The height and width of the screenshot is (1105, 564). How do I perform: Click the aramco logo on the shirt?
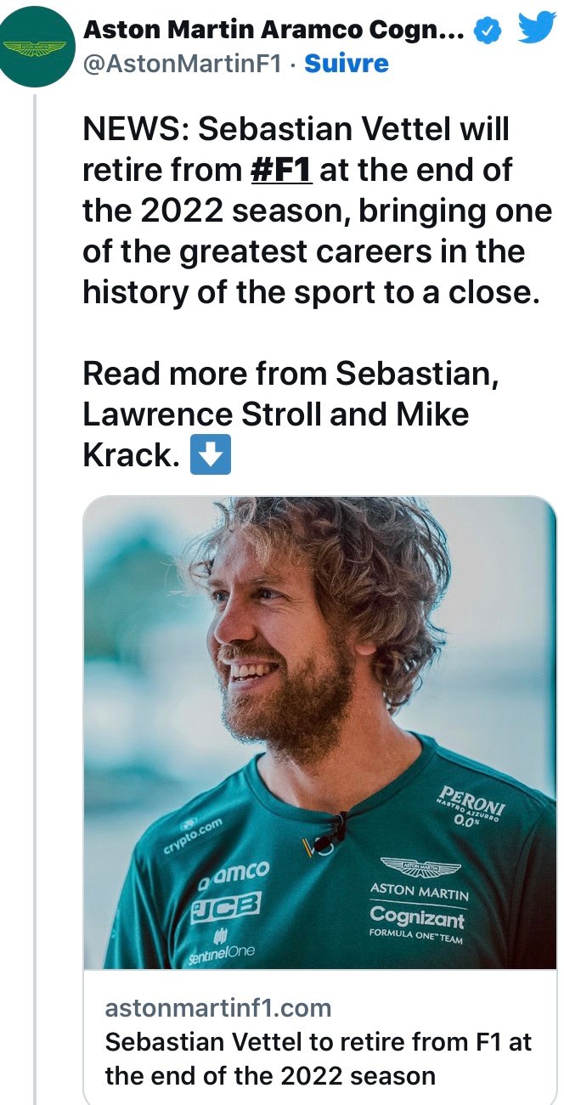pos(234,872)
